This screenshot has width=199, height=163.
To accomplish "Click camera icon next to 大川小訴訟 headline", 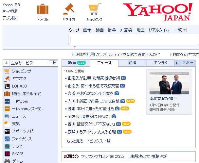I will pos(123,101).
